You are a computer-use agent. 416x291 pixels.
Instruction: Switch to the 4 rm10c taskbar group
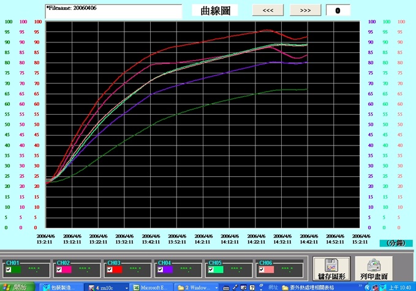coord(107,287)
